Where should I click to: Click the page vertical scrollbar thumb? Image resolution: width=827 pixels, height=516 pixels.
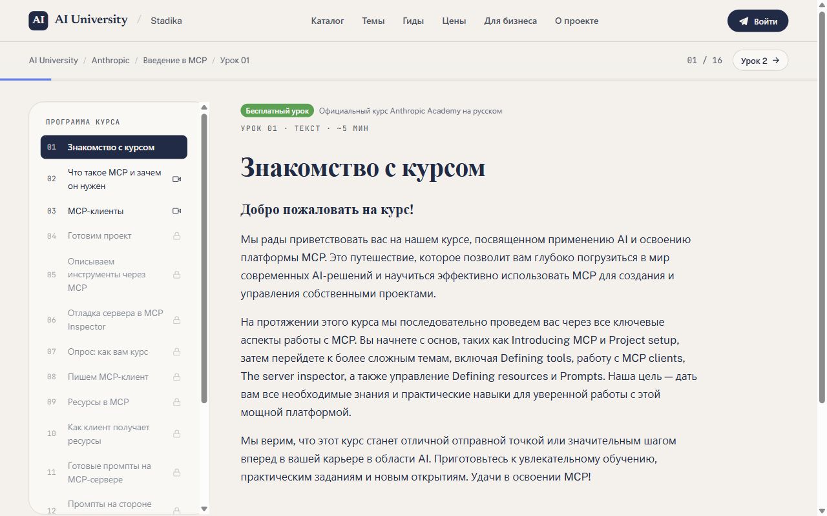pyautogui.click(x=822, y=206)
